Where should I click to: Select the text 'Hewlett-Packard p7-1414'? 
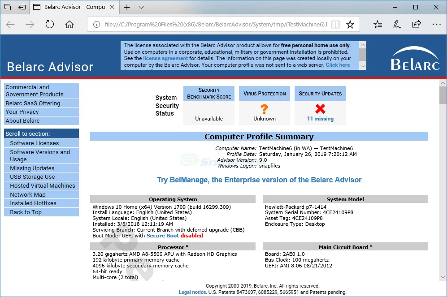(x=295, y=207)
